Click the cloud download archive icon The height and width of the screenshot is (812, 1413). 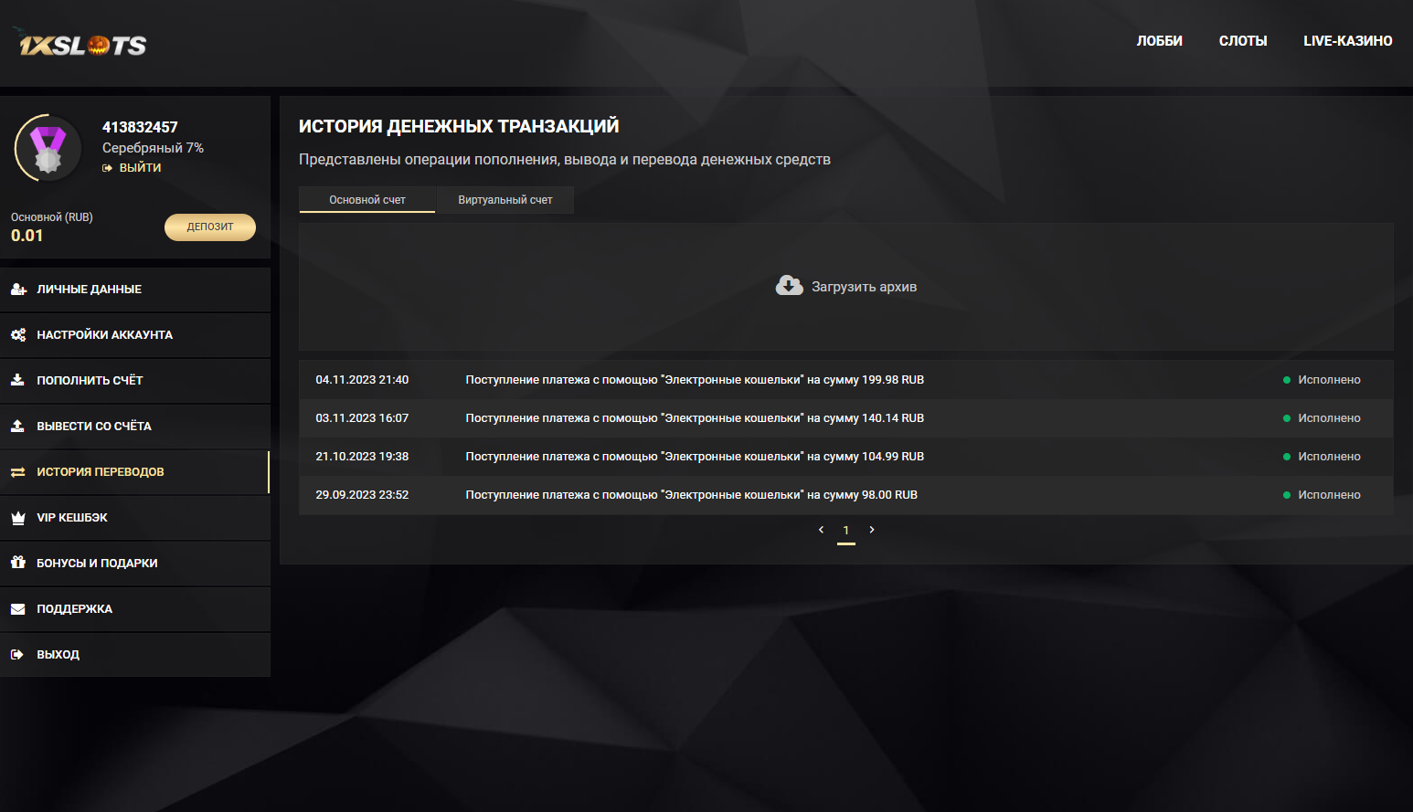coord(789,286)
